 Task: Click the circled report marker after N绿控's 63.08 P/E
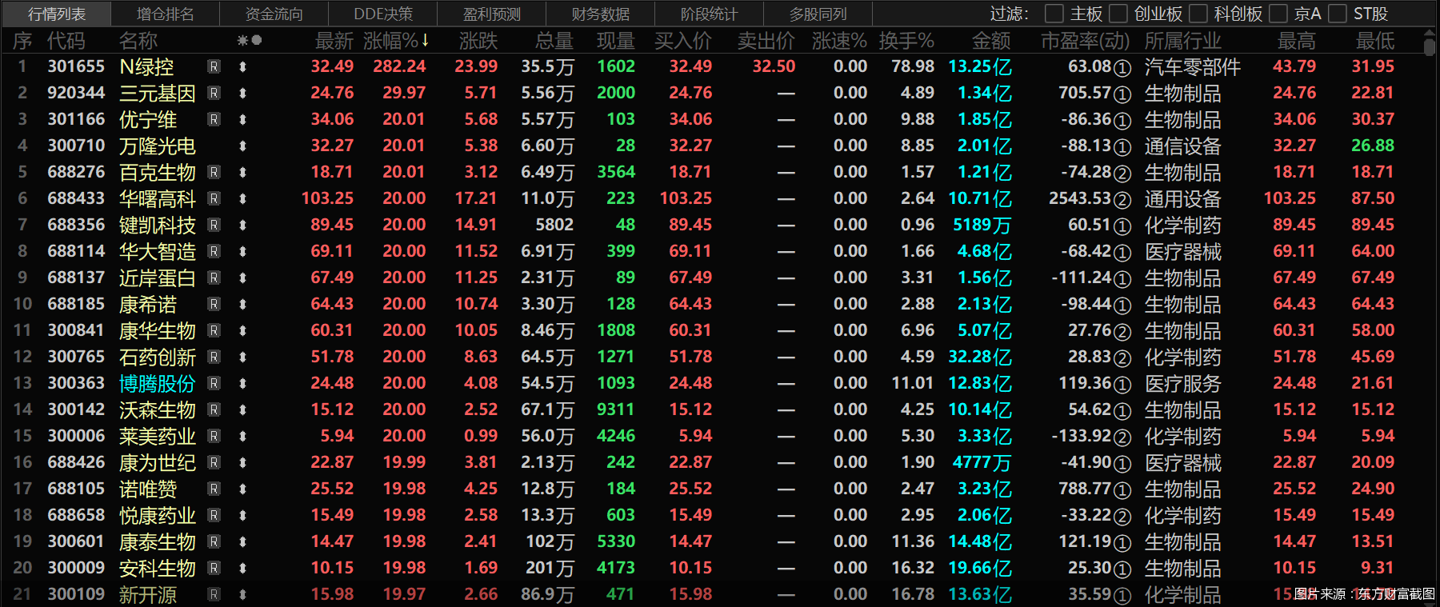[1122, 68]
